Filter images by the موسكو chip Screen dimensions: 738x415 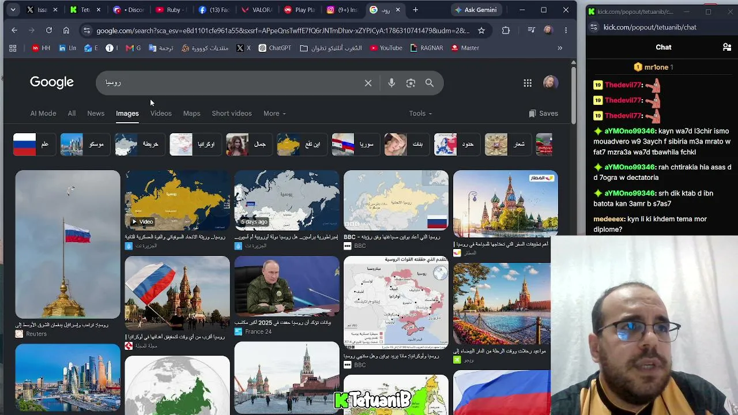(85, 144)
